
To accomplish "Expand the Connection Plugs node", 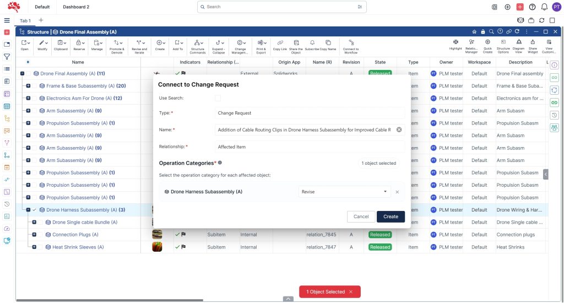I will [35, 235].
